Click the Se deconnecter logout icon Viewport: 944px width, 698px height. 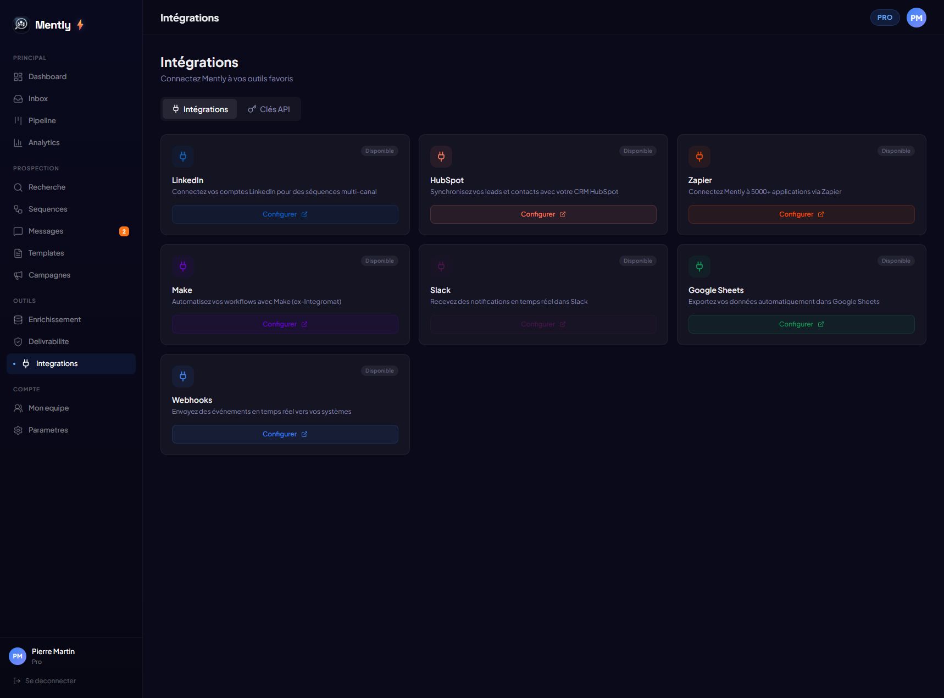click(x=17, y=681)
